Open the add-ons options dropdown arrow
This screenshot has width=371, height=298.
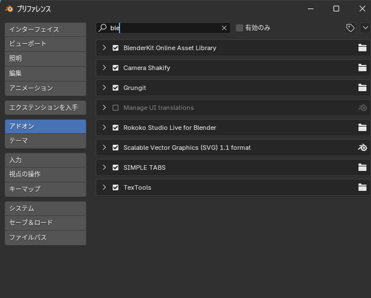tap(365, 28)
